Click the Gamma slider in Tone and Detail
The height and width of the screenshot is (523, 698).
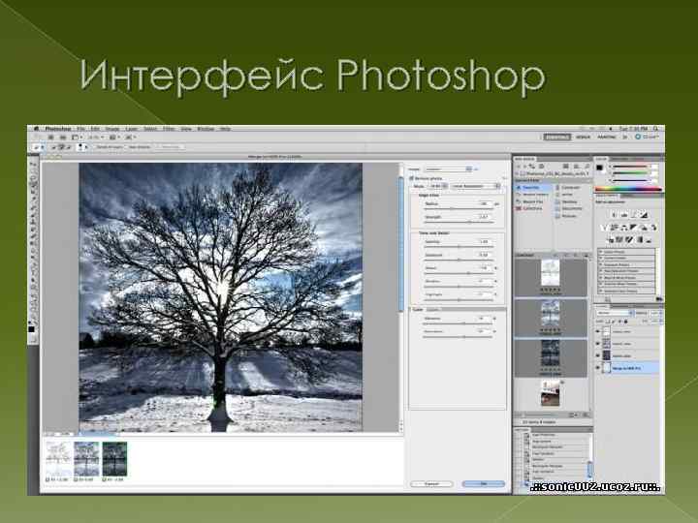pyautogui.click(x=459, y=246)
